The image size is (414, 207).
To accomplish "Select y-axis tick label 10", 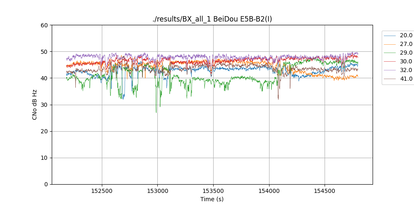I will tap(45, 158).
